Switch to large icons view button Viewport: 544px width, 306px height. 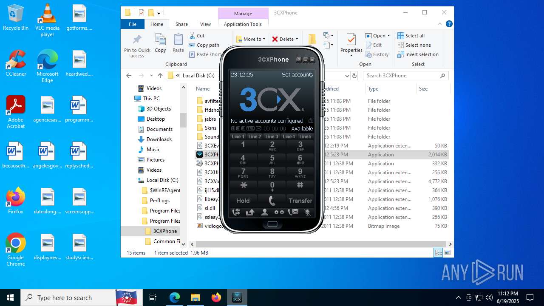click(x=447, y=252)
